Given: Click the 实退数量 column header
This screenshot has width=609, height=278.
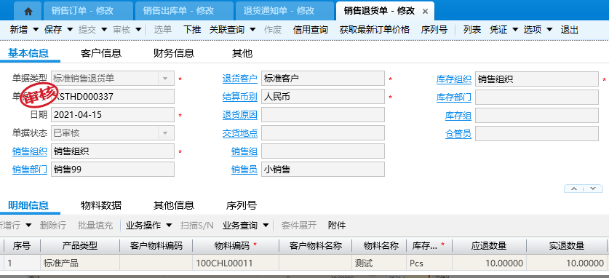Looking at the screenshot, I should tap(567, 246).
